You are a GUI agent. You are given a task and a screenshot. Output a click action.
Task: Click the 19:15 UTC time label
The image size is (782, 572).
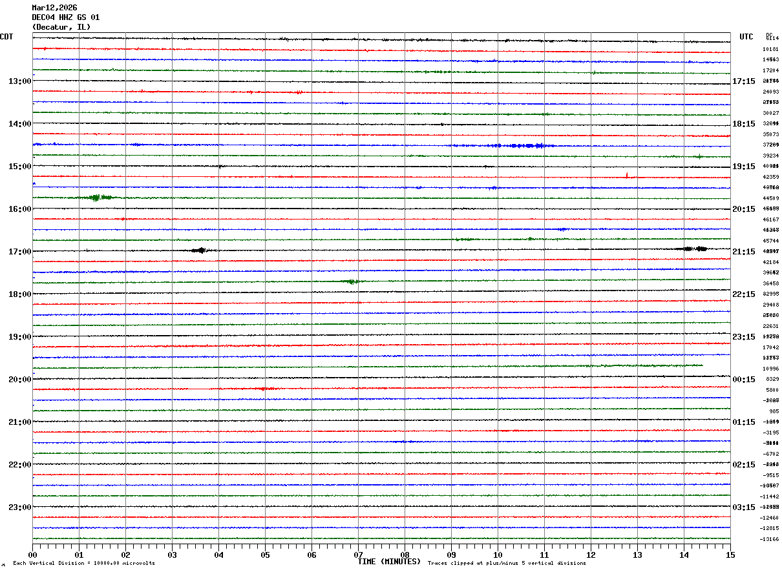click(x=744, y=167)
